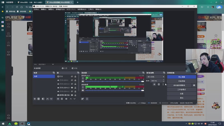Screen dimensions: 224x126
Task: Adjust the 麦克风/Aux volume slider
Action: (x=115, y=81)
